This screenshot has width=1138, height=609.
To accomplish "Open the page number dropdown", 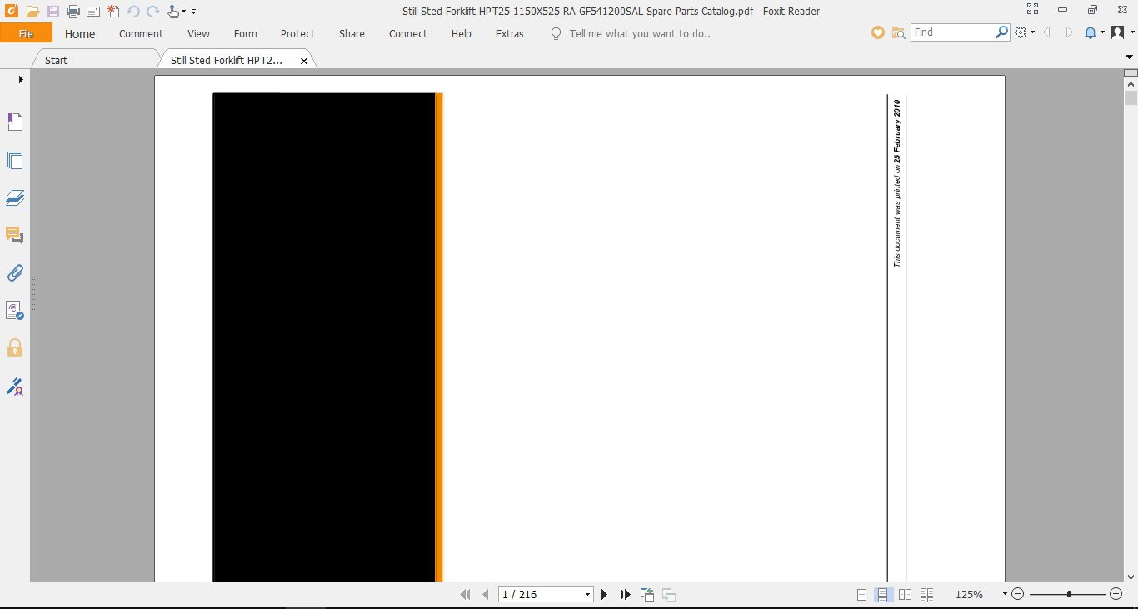I will click(x=588, y=595).
